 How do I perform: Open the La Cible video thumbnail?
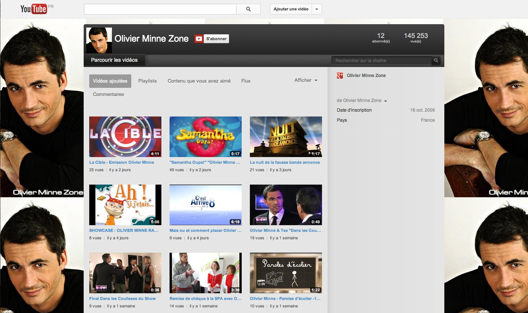125,137
